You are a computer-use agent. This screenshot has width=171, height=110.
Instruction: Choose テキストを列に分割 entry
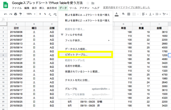85,80
